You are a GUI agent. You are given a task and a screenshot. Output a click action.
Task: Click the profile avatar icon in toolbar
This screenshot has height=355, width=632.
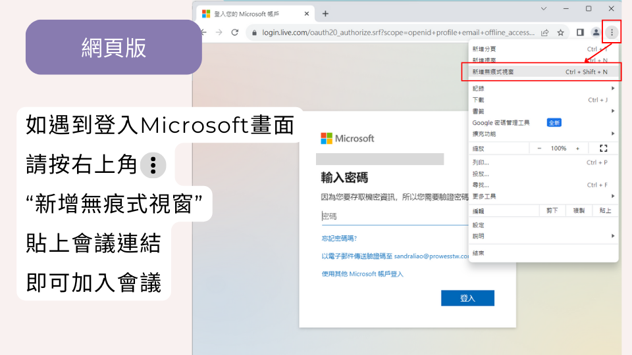[x=596, y=33]
